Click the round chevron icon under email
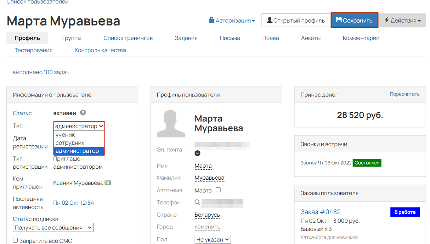This screenshot has width=430, height=244. pyautogui.click(x=198, y=153)
